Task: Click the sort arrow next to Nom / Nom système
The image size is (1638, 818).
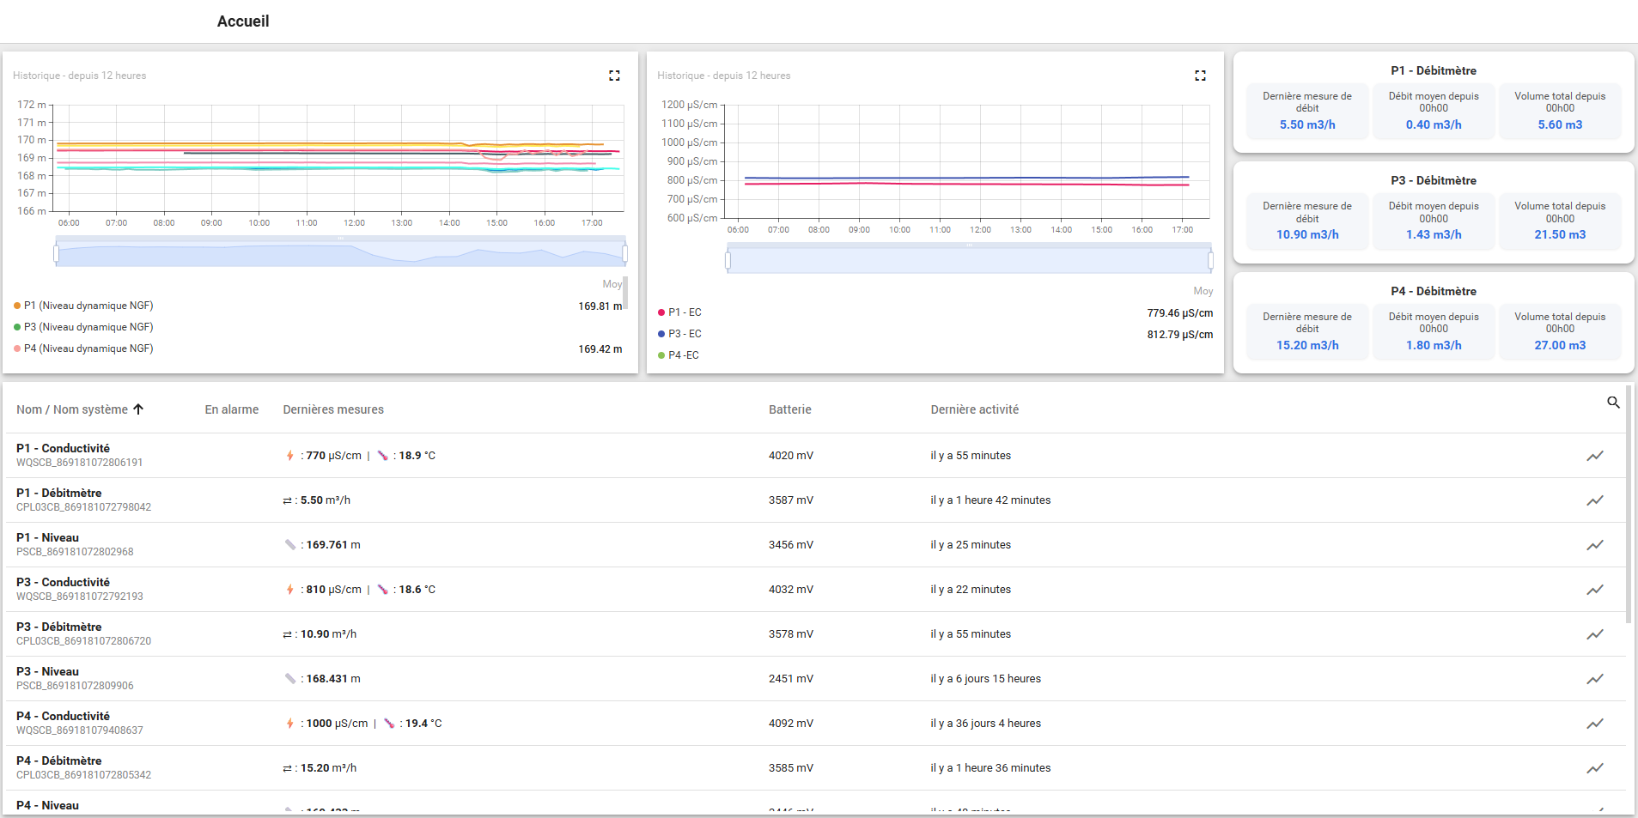Action: point(138,409)
